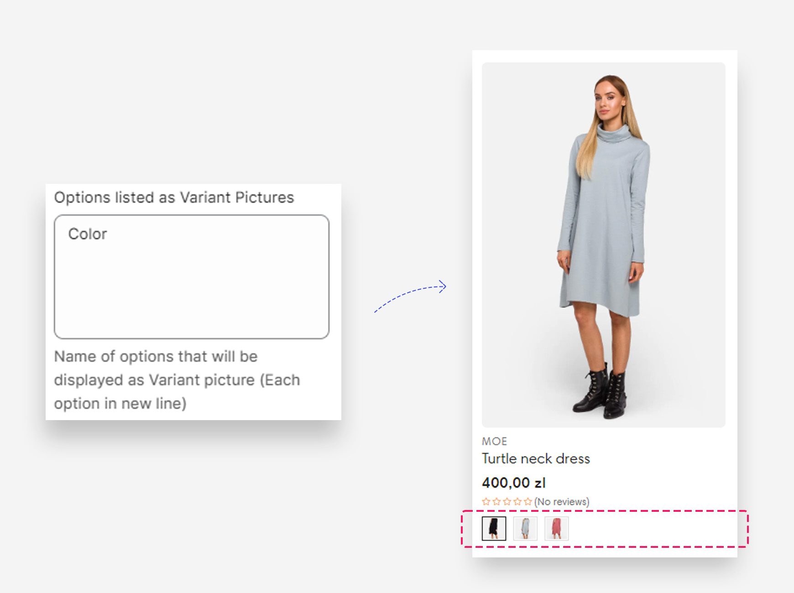The height and width of the screenshot is (593, 794).
Task: Click the fourth rating star
Action: tap(517, 502)
